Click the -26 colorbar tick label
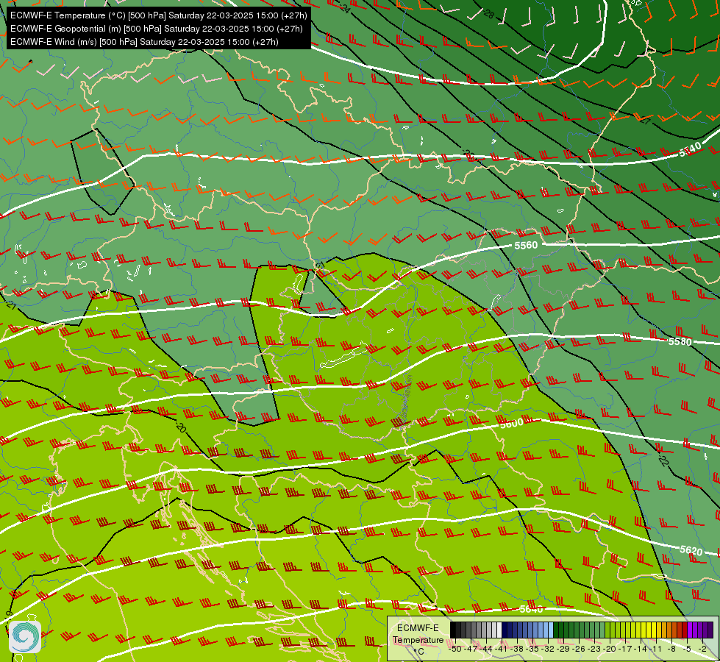The width and height of the screenshot is (720, 662). tap(579, 649)
